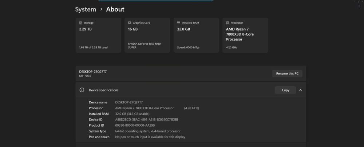Open the Graphics Card 16 GB card
The image size is (364, 147).
click(147, 35)
